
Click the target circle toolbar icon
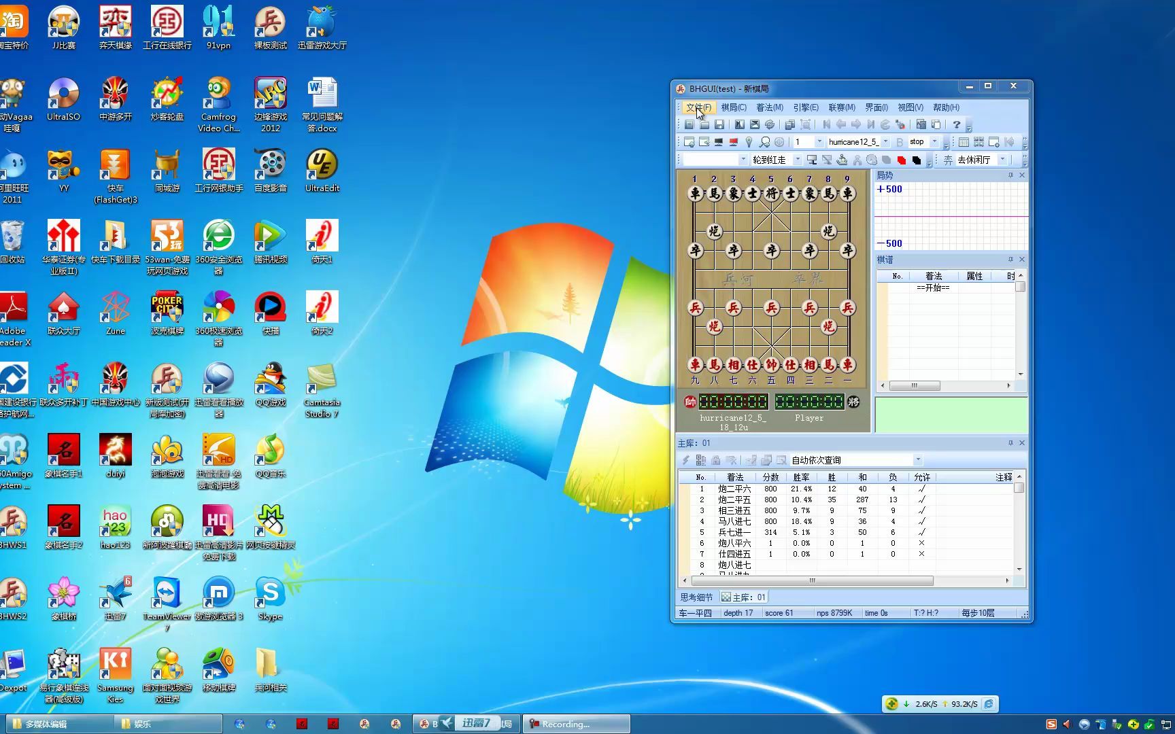779,142
